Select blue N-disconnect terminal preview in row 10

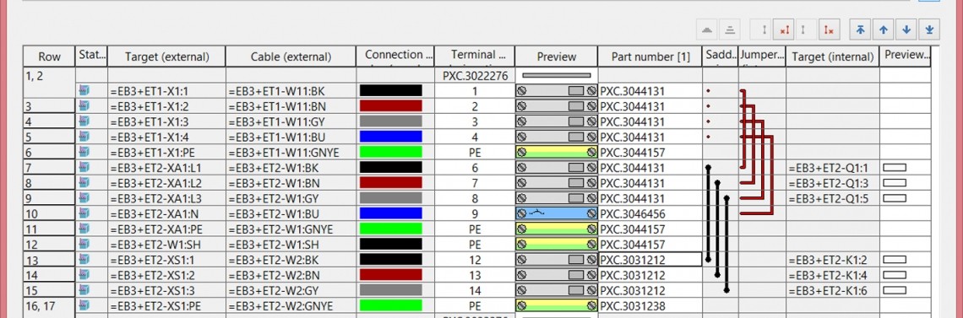click(x=557, y=213)
